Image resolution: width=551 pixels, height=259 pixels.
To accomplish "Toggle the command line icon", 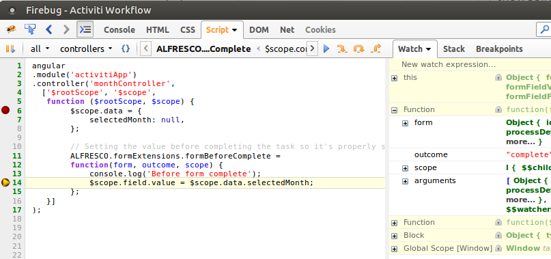I will (x=85, y=29).
